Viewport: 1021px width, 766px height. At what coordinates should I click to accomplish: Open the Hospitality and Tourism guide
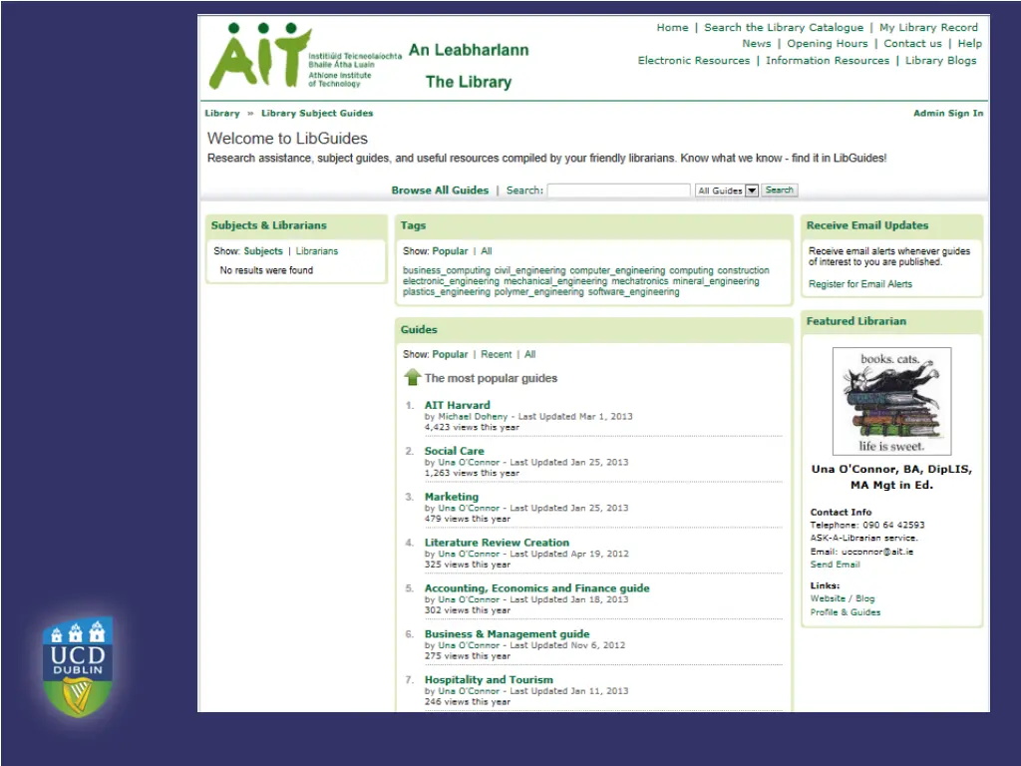point(489,680)
